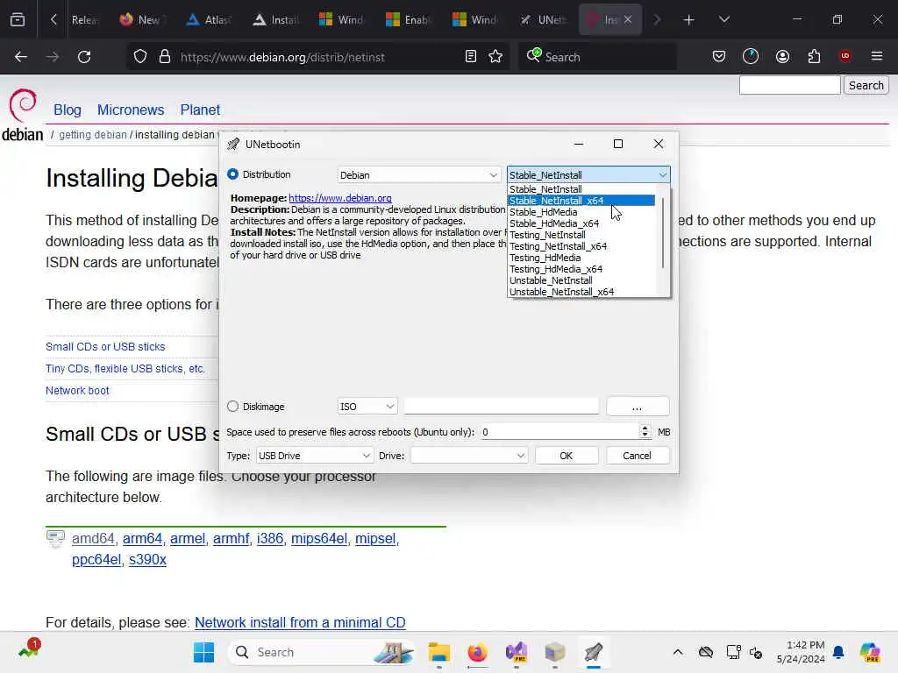Open the s390x image link
The image size is (898, 673).
(x=147, y=560)
